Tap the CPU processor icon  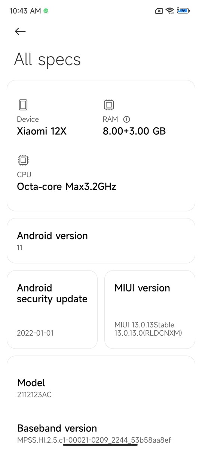23,160
